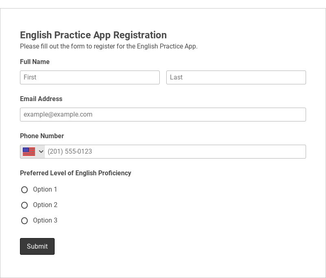Click 'Preferred Level of English Proficiency' label
This screenshot has height=278, width=326.
(76, 173)
